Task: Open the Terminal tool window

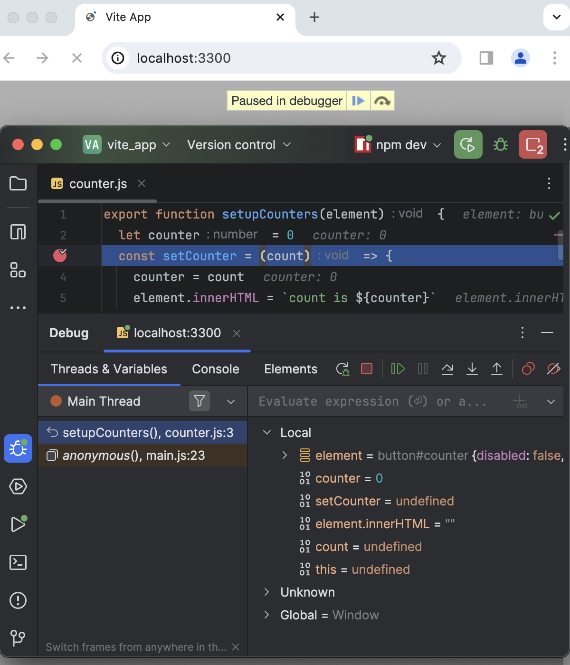Action: pyautogui.click(x=18, y=562)
